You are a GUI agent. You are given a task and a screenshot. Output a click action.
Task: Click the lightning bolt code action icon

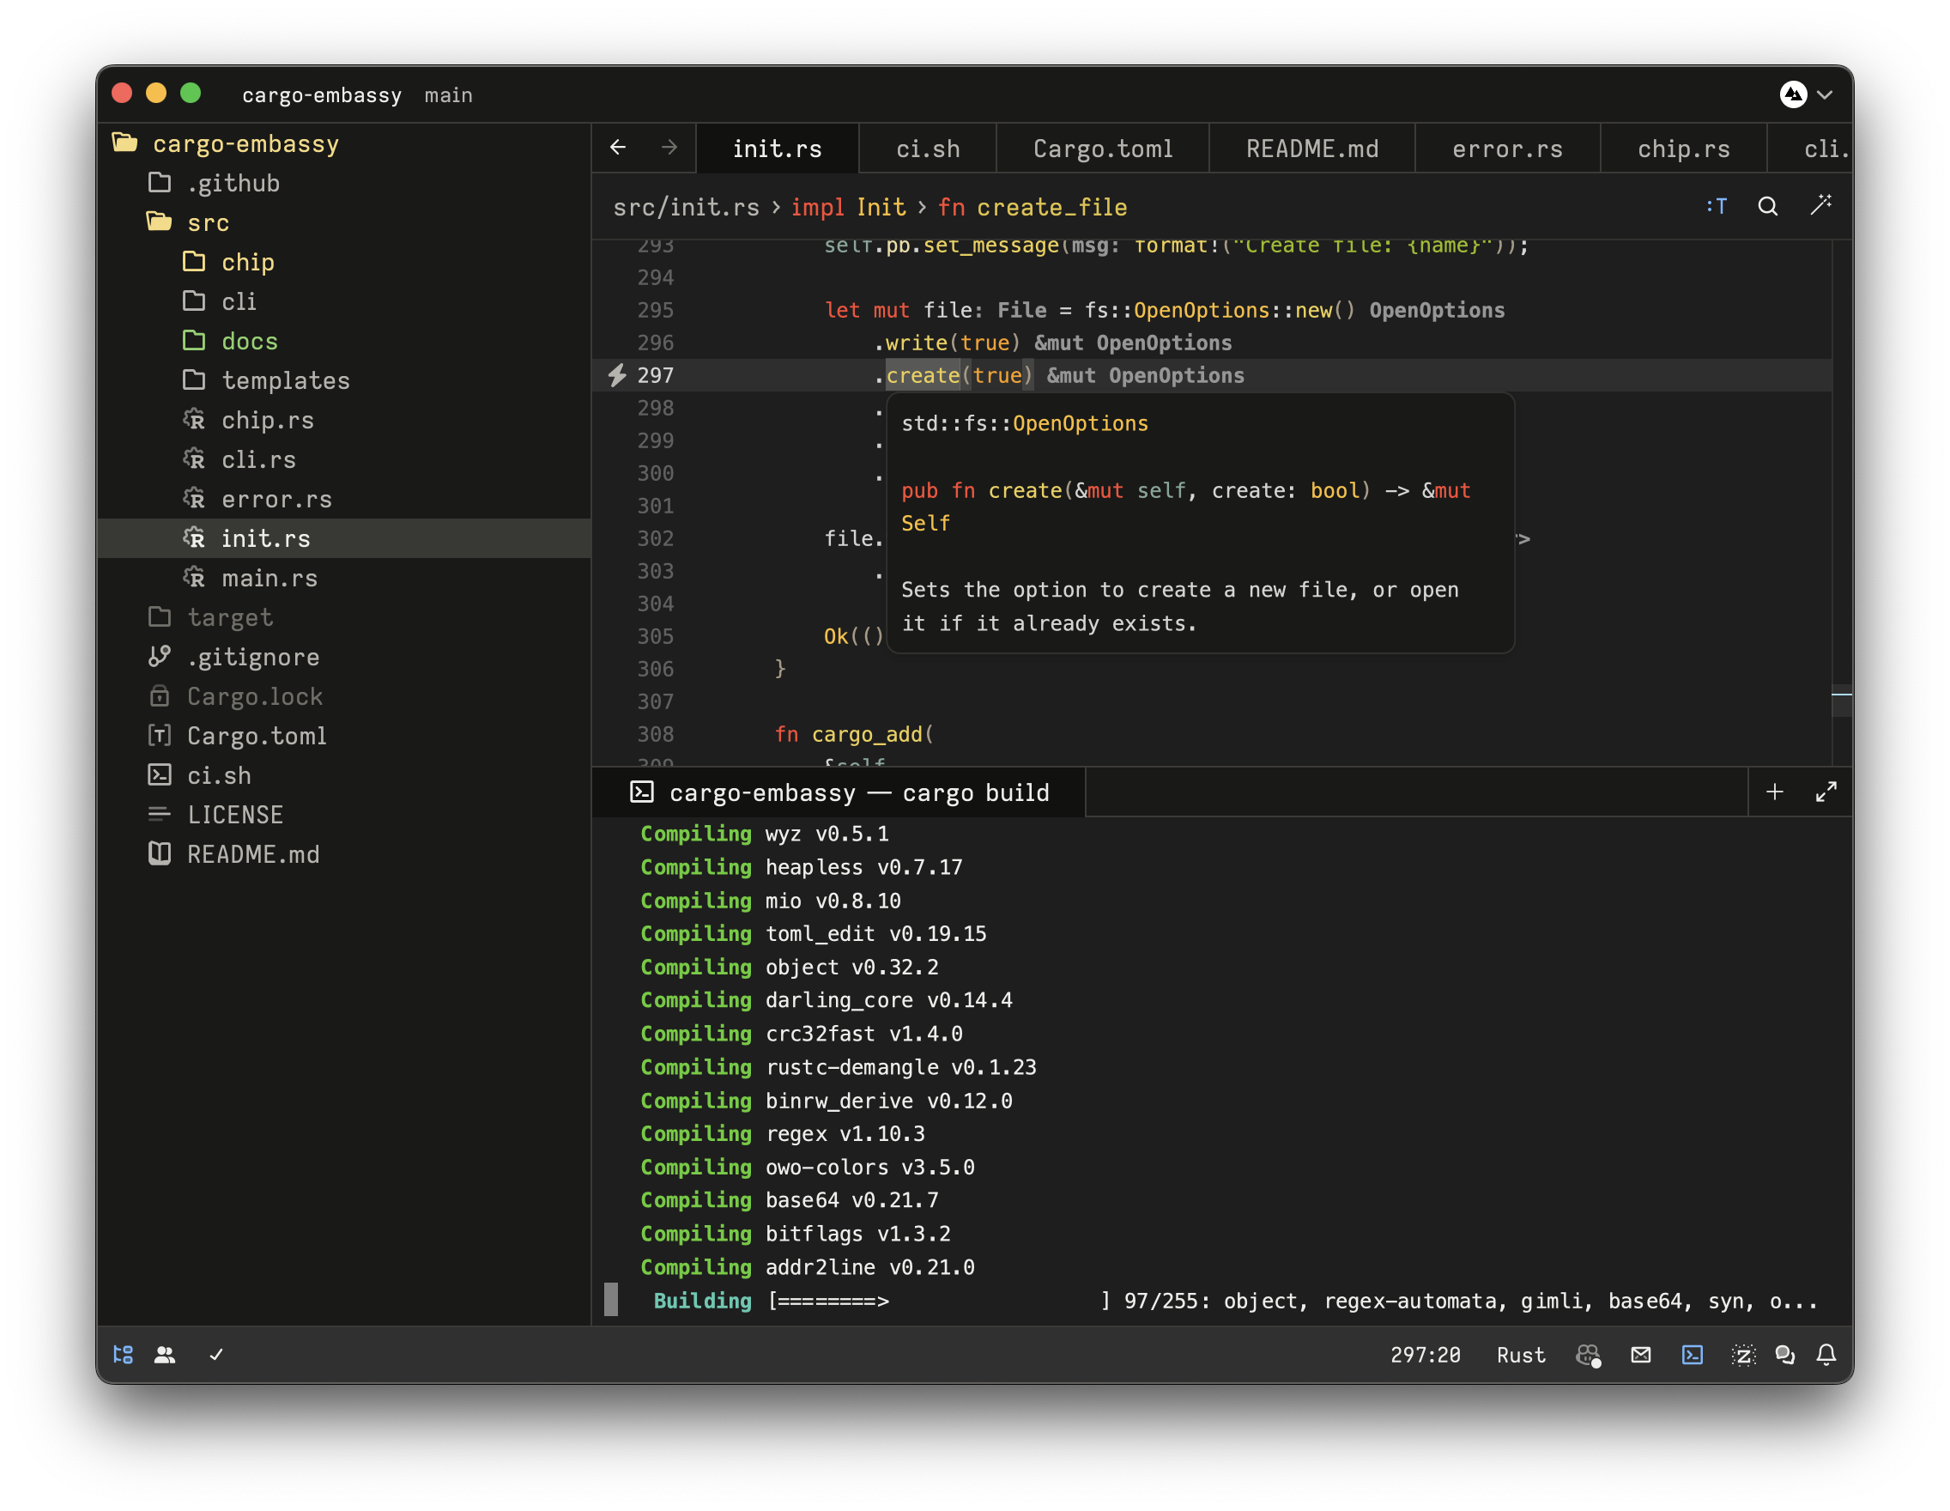pyautogui.click(x=617, y=375)
